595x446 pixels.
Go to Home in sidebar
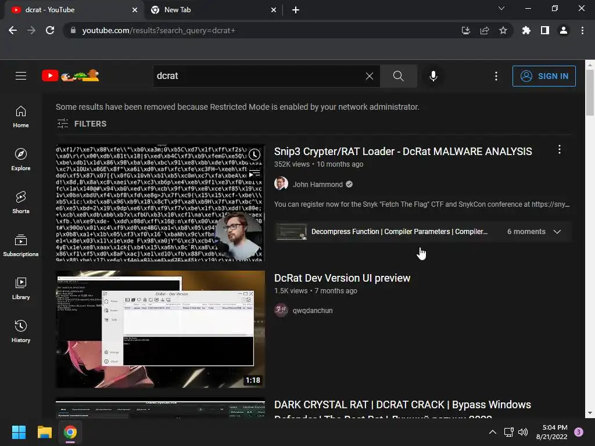coord(21,117)
